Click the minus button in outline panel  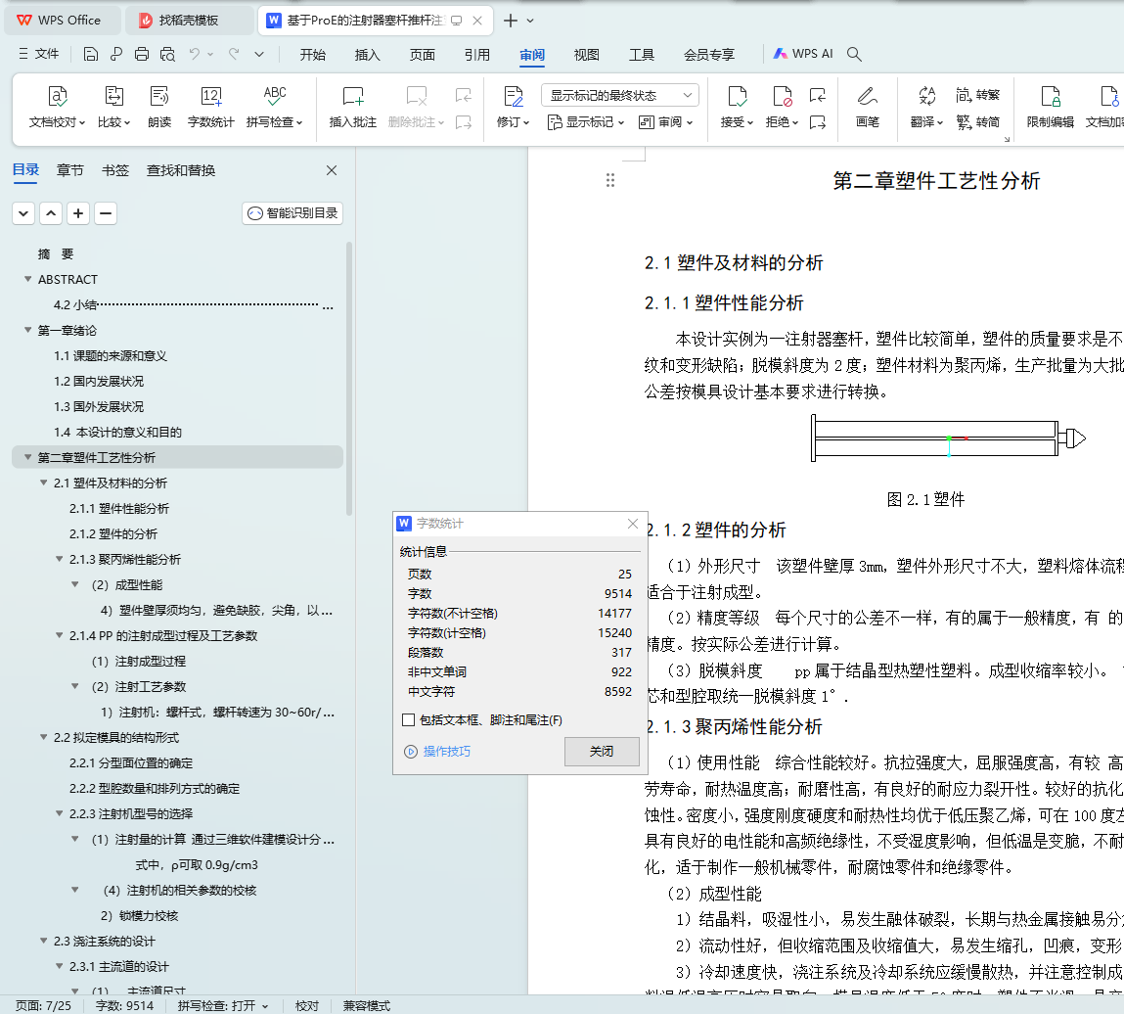click(106, 213)
